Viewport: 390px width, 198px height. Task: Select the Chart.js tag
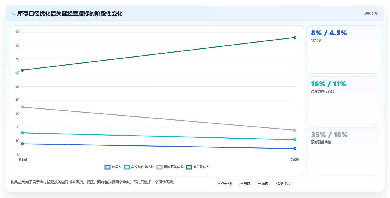(225, 183)
